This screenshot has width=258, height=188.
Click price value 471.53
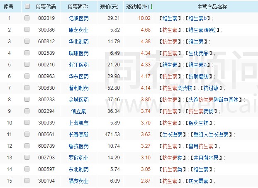(x=112, y=134)
